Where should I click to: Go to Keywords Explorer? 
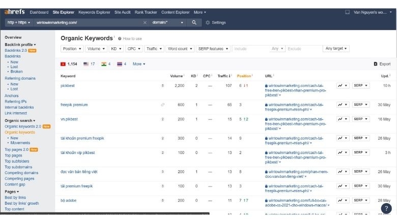click(94, 12)
